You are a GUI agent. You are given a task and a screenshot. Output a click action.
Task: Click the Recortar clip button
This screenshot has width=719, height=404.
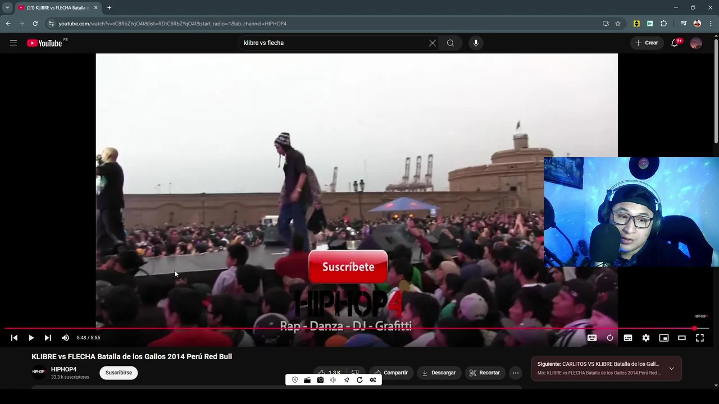click(x=485, y=373)
